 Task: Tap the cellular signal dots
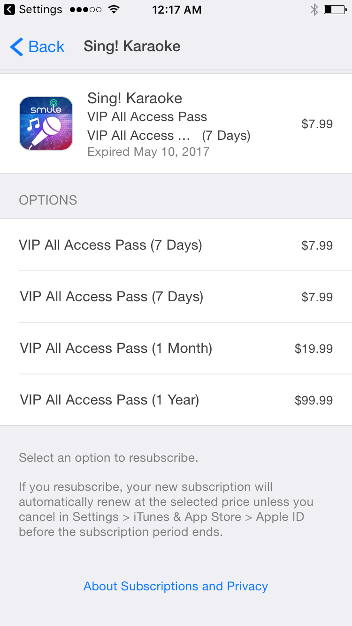click(x=85, y=9)
